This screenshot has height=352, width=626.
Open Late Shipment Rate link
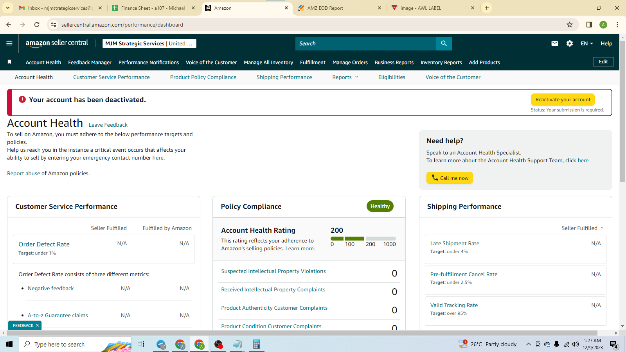tap(455, 243)
